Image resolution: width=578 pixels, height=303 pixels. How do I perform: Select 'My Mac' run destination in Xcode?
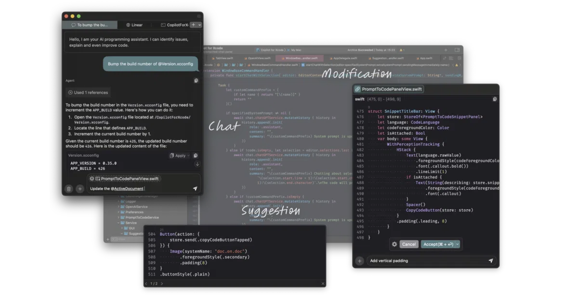pyautogui.click(x=295, y=50)
